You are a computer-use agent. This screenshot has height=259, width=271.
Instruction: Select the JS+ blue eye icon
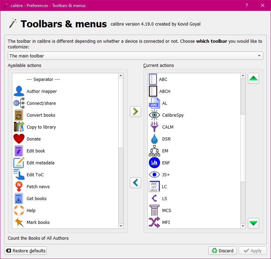pos(154,175)
